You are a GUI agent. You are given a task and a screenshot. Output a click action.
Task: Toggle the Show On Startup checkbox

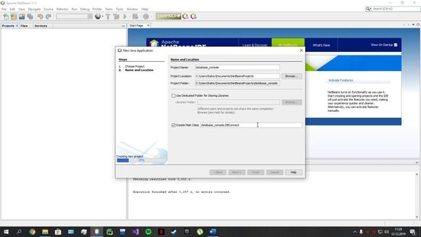(395, 45)
